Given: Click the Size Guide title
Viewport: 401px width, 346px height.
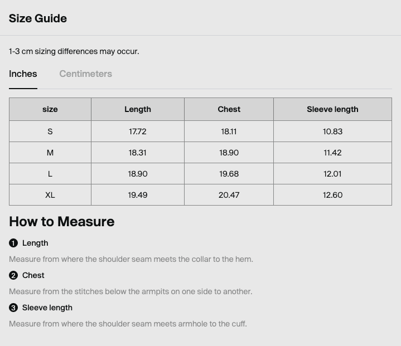Looking at the screenshot, I should (38, 18).
